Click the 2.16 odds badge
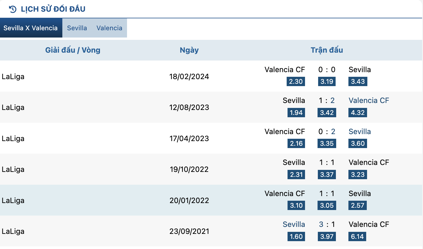The width and height of the screenshot is (423, 249). pos(296,143)
